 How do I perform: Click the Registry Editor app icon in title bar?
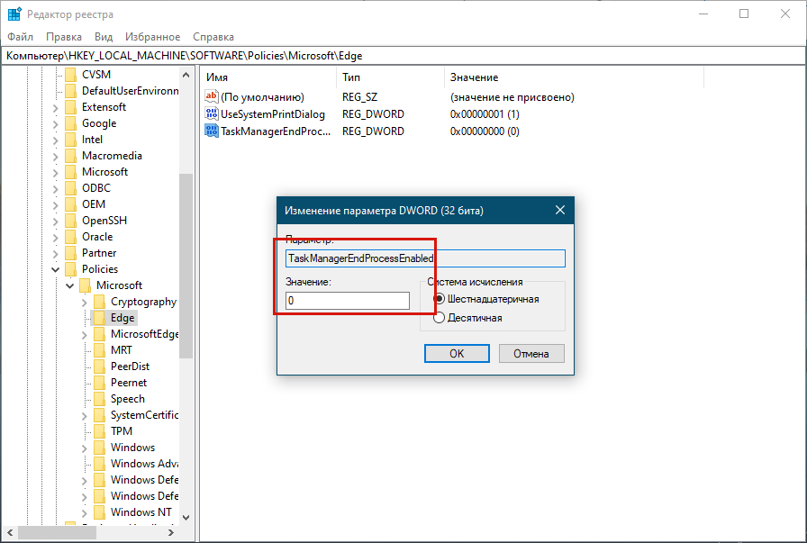pos(14,14)
